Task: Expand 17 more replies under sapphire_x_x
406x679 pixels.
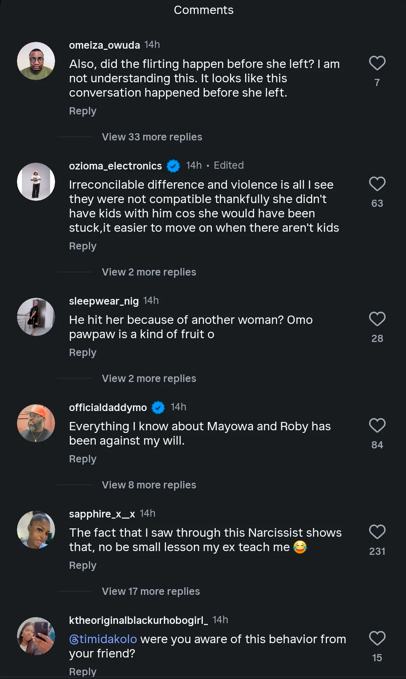Action: (151, 591)
